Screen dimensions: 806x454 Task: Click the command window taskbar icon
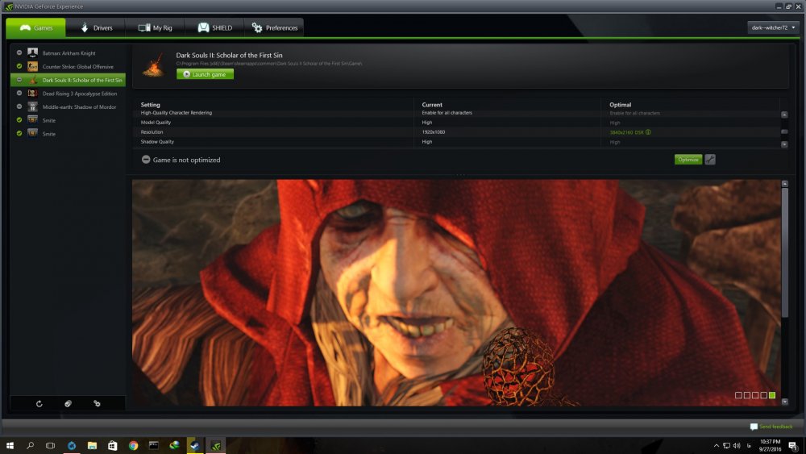[154, 445]
